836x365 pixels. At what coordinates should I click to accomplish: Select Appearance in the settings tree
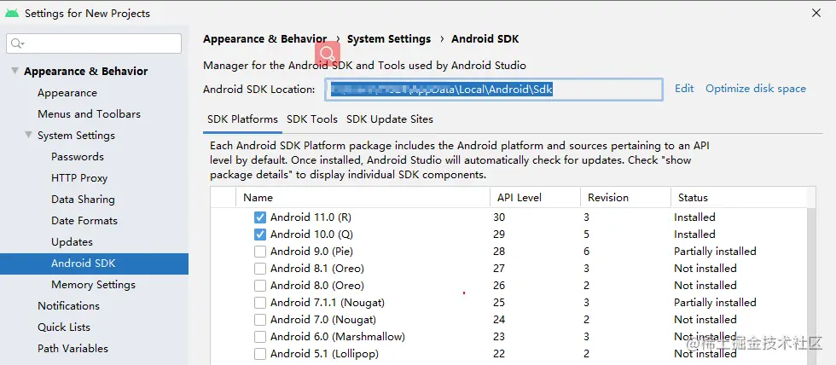(67, 93)
